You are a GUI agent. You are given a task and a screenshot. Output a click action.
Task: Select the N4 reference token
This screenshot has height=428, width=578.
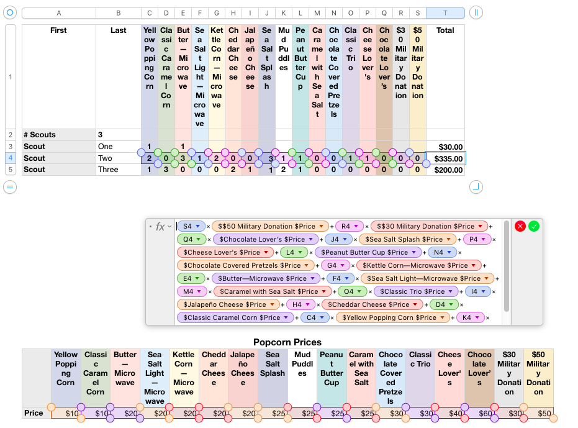(442, 252)
